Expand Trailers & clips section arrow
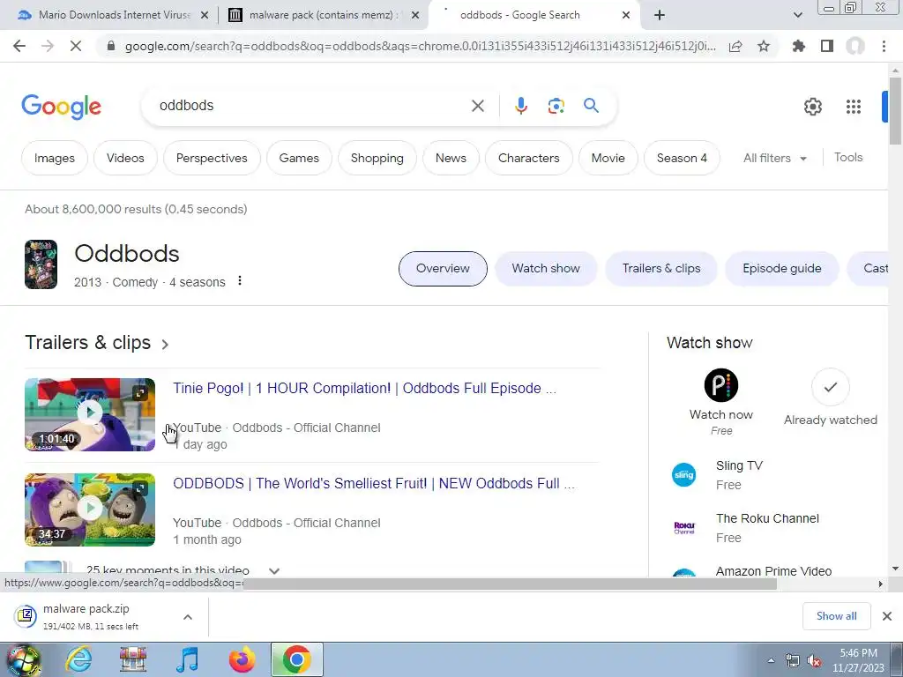 165,345
